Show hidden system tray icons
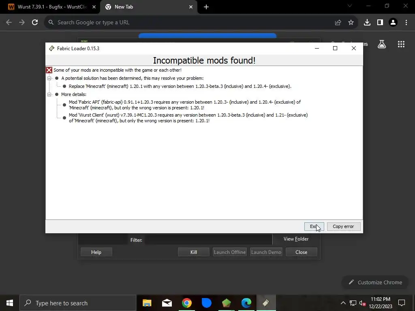This screenshot has width=415, height=311. [x=343, y=303]
